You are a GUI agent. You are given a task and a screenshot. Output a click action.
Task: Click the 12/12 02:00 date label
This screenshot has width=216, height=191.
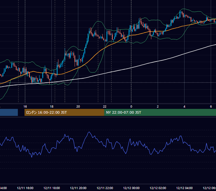pos(158,188)
